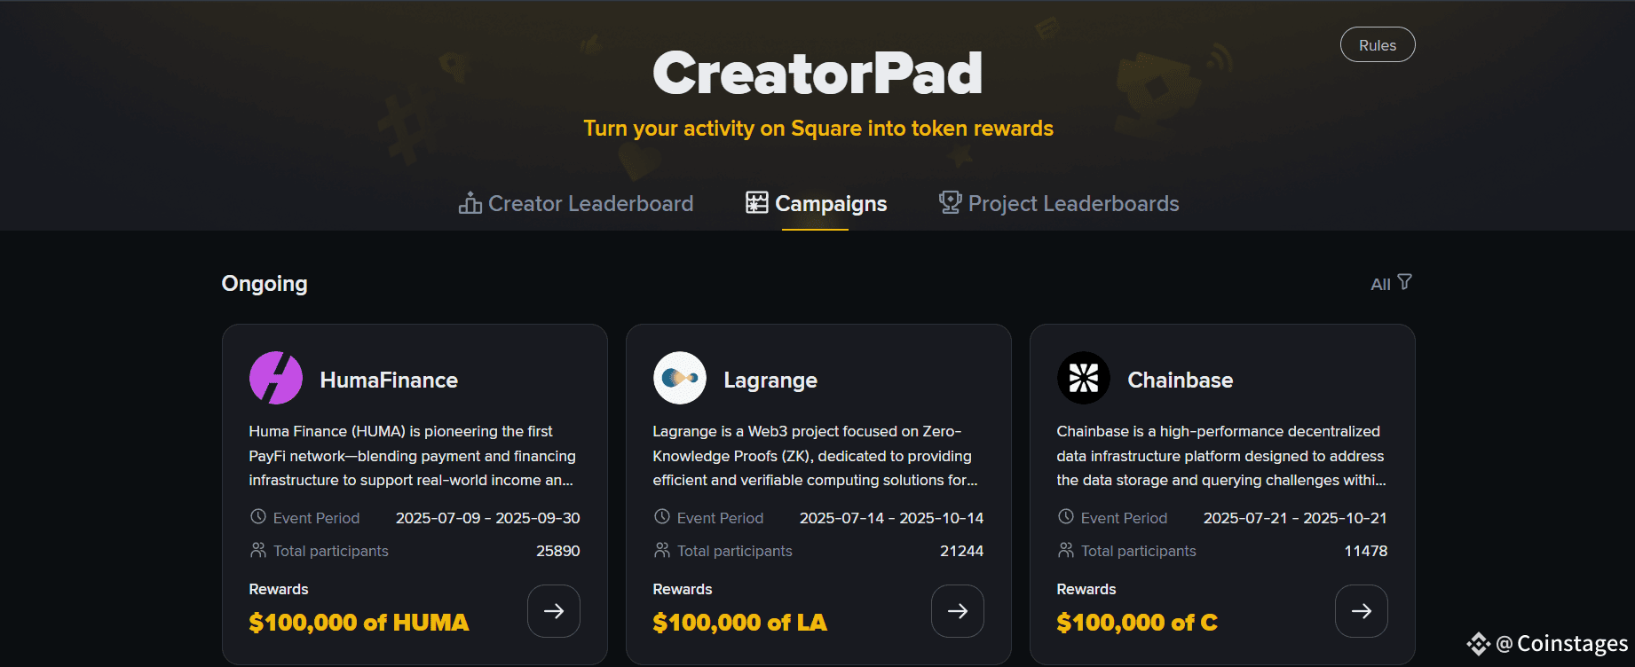Click the $100,000 of HUMA rewards text
Image resolution: width=1635 pixels, height=667 pixels.
click(359, 623)
